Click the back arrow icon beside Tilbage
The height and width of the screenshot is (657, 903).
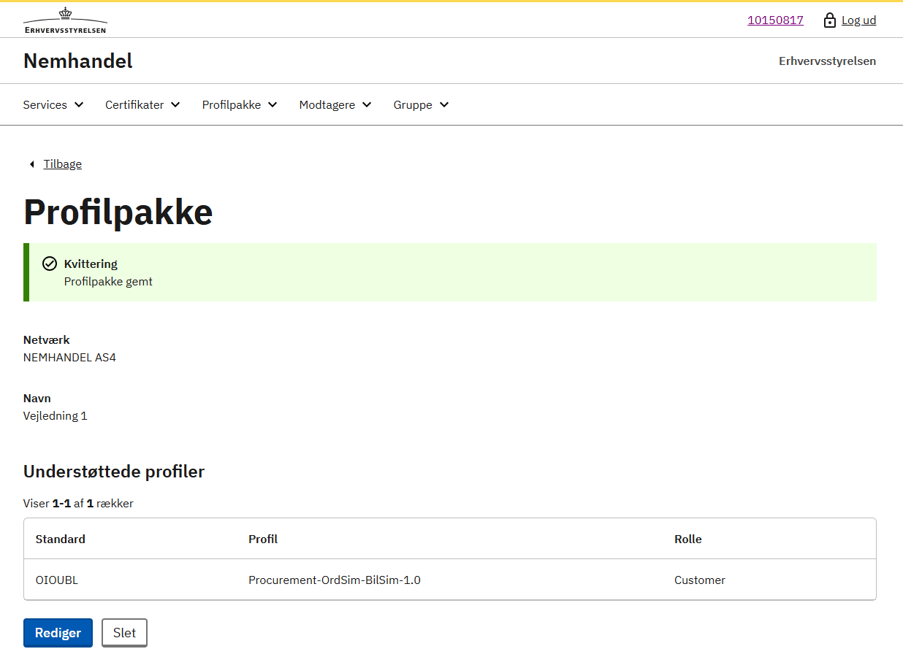(31, 164)
